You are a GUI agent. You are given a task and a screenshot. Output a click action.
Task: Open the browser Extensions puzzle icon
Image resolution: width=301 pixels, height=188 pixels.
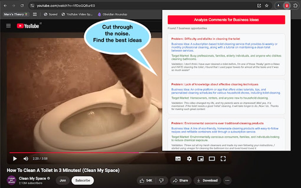(295, 5)
